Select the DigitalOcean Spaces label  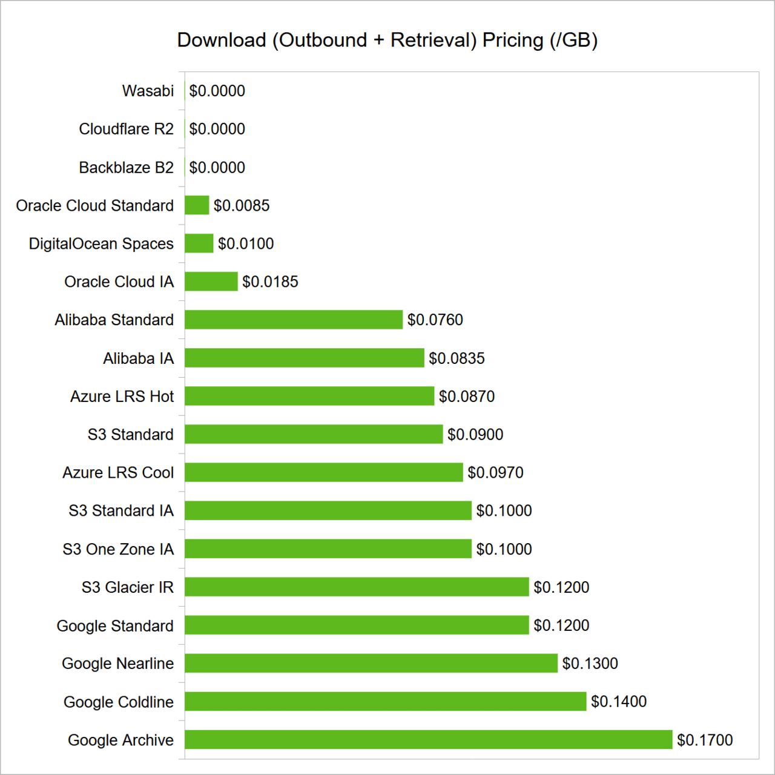pos(101,243)
